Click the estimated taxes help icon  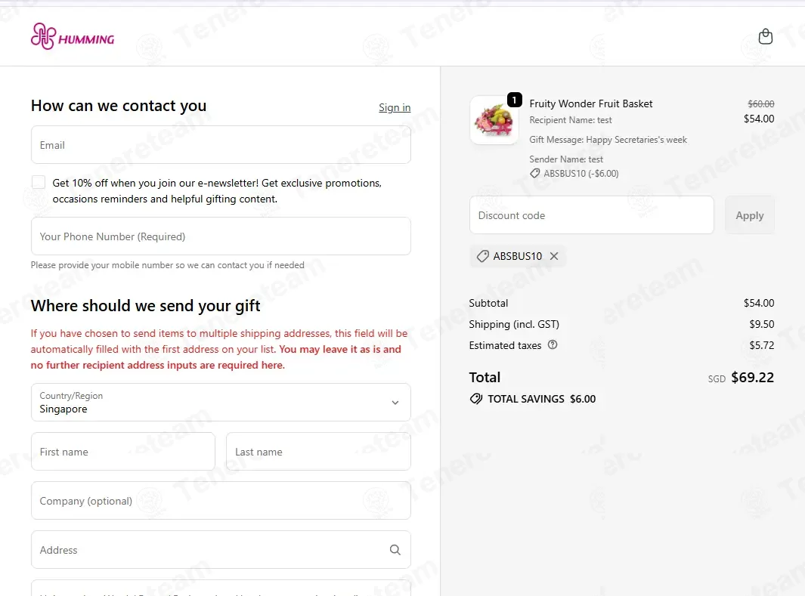coord(553,344)
